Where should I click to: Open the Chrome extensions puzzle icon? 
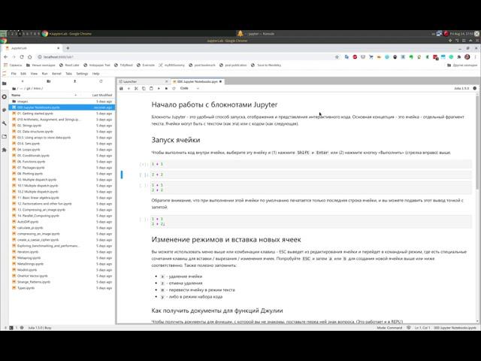point(459,57)
